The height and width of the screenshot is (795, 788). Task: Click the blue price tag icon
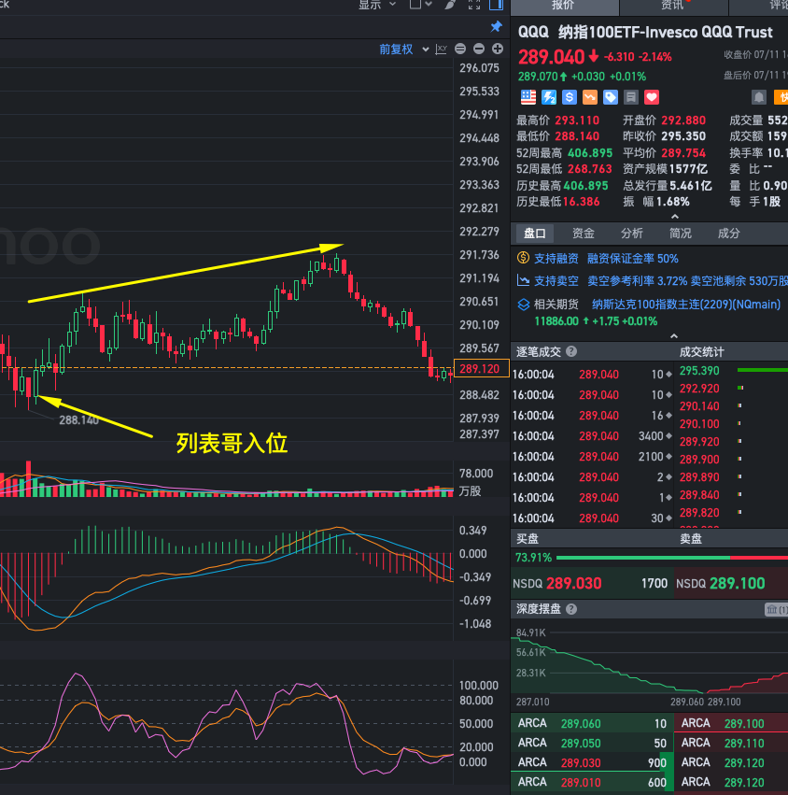click(610, 97)
